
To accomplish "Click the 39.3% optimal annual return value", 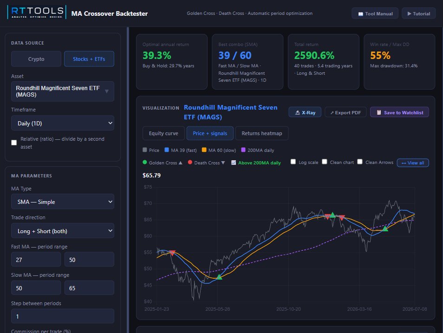I will [157, 55].
